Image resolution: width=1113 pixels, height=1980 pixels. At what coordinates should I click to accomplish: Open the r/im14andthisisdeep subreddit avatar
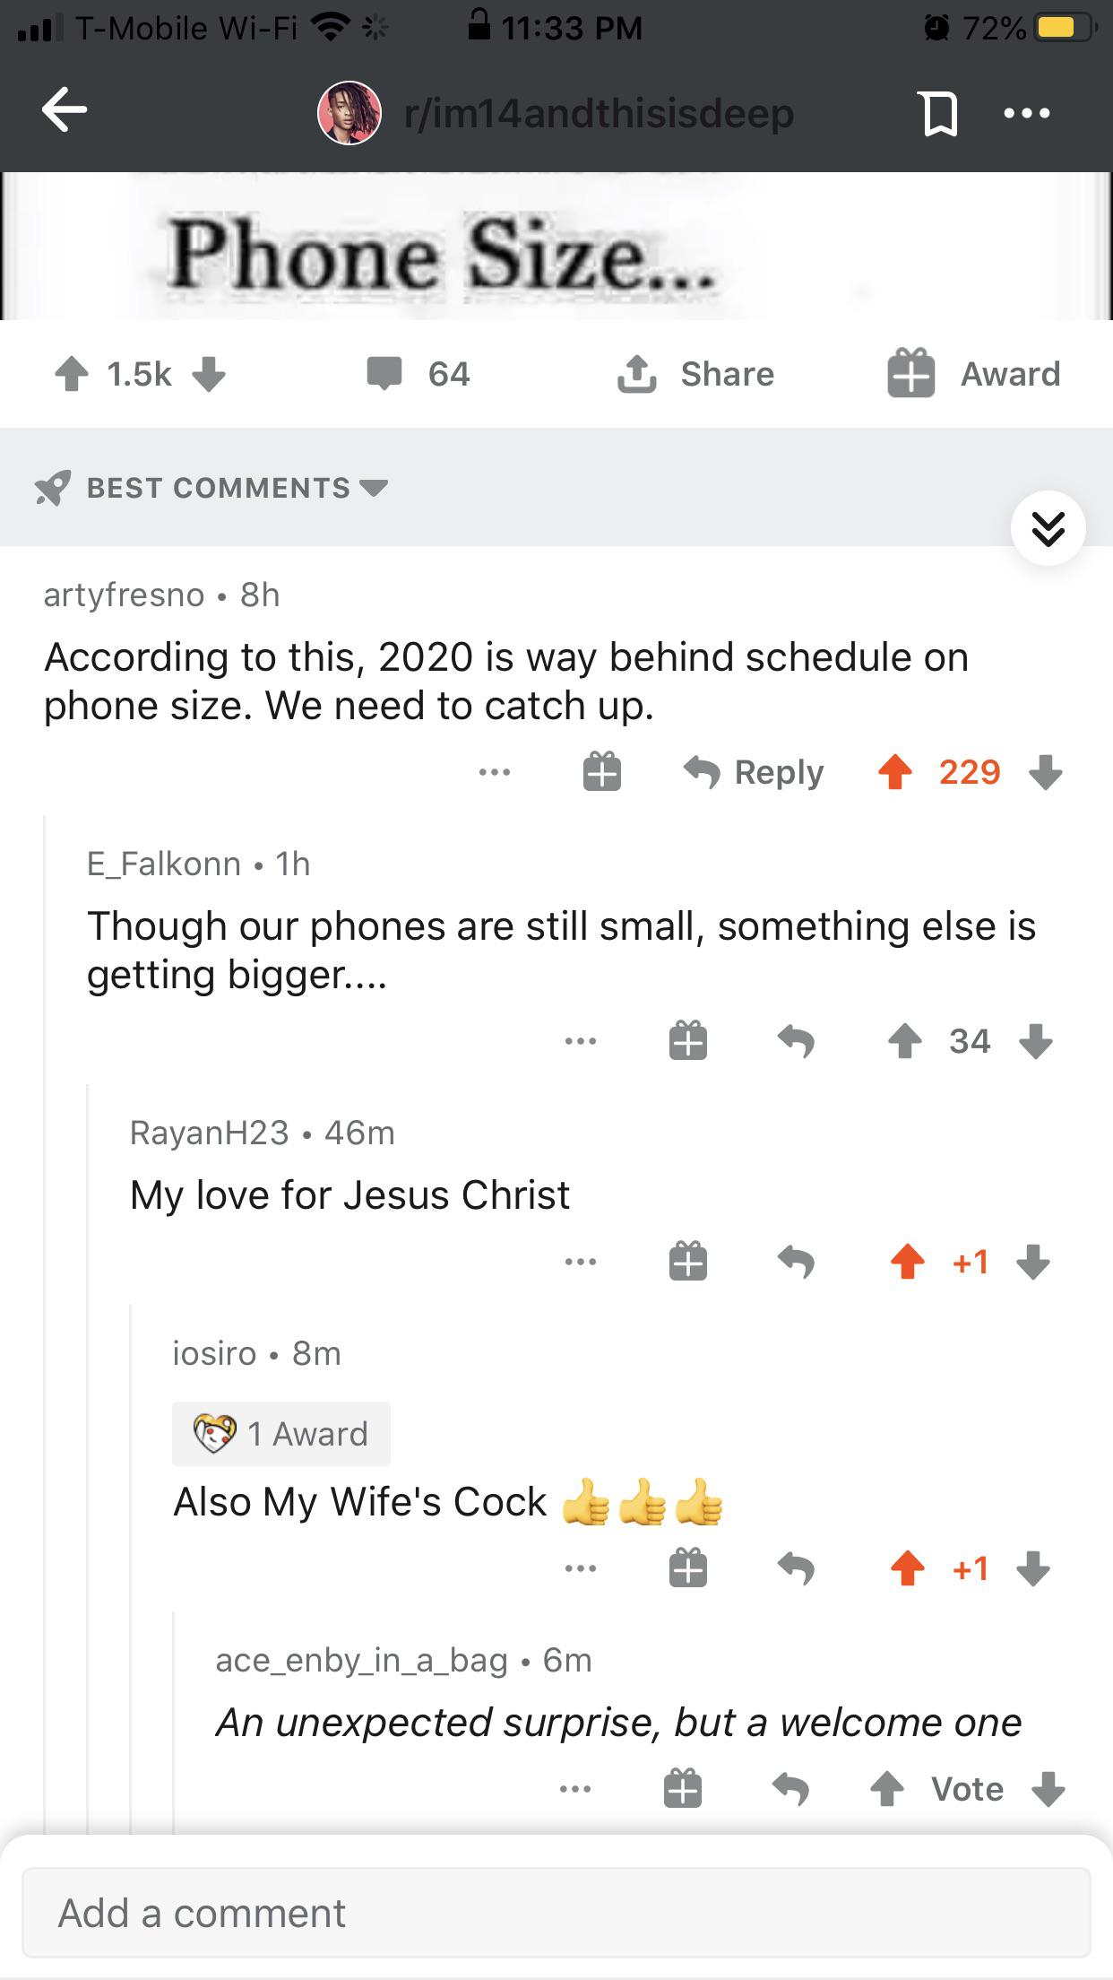point(349,113)
